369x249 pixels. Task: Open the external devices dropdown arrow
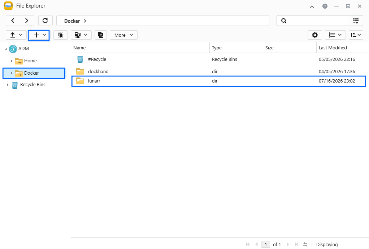click(x=86, y=35)
